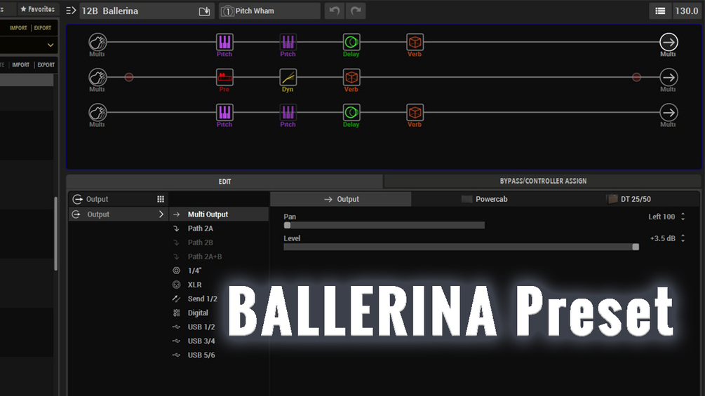Select Delay block in top row
The width and height of the screenshot is (705, 396).
351,42
